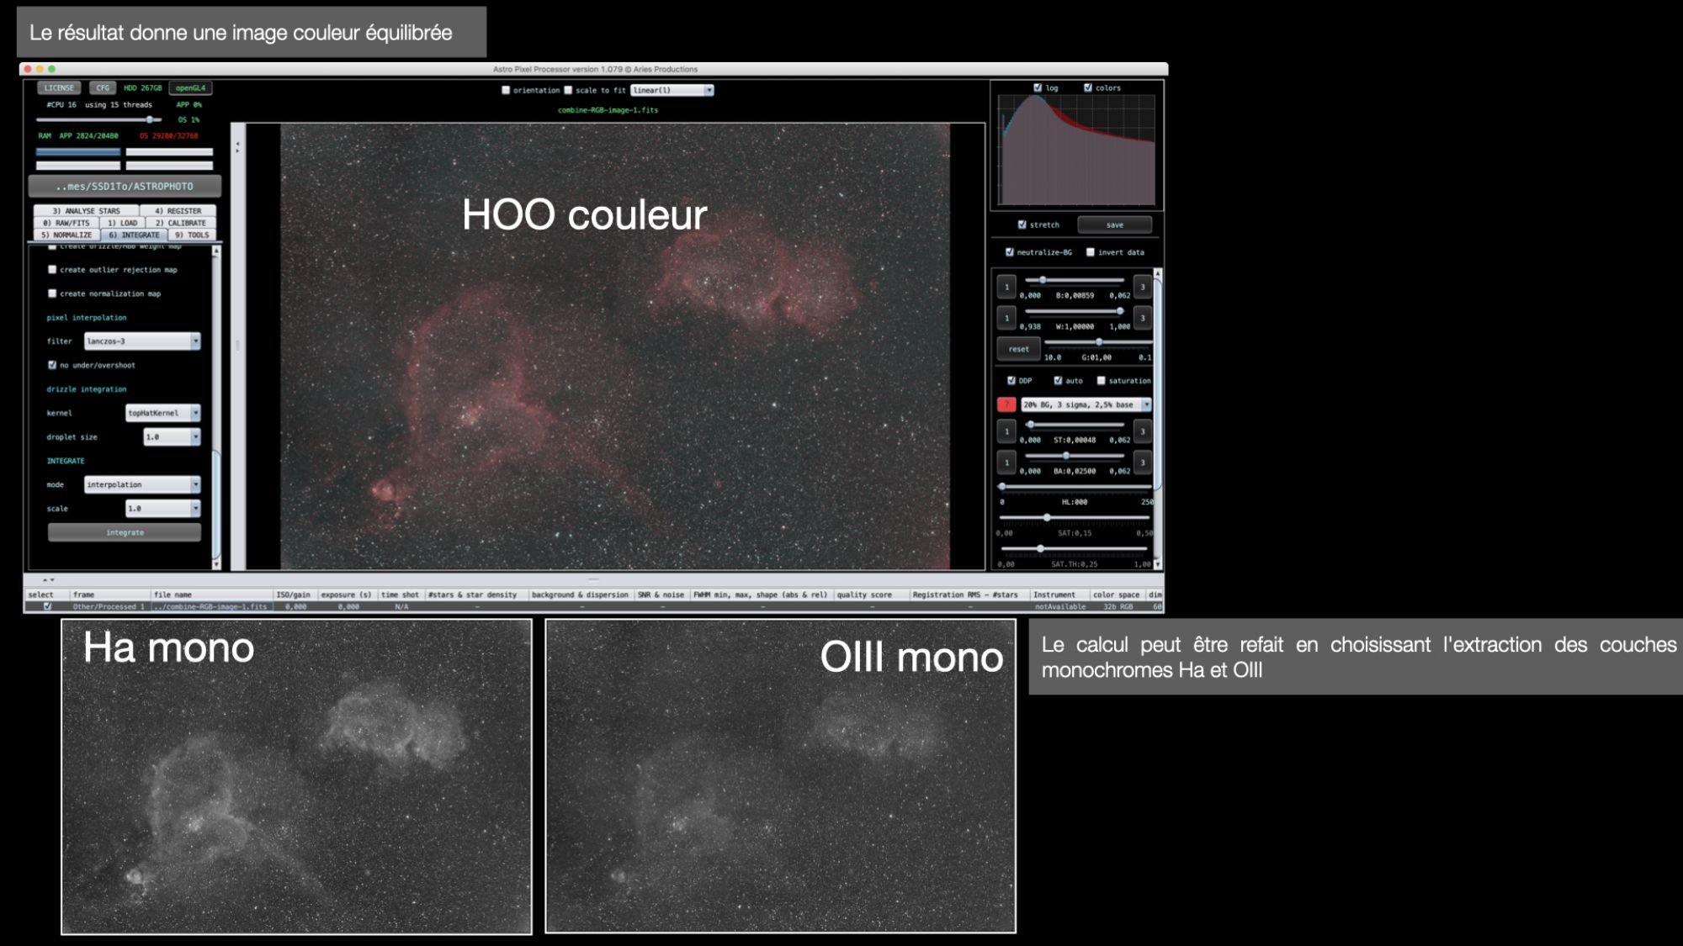
Task: Toggle the log histogram checkbox
Action: [1038, 87]
